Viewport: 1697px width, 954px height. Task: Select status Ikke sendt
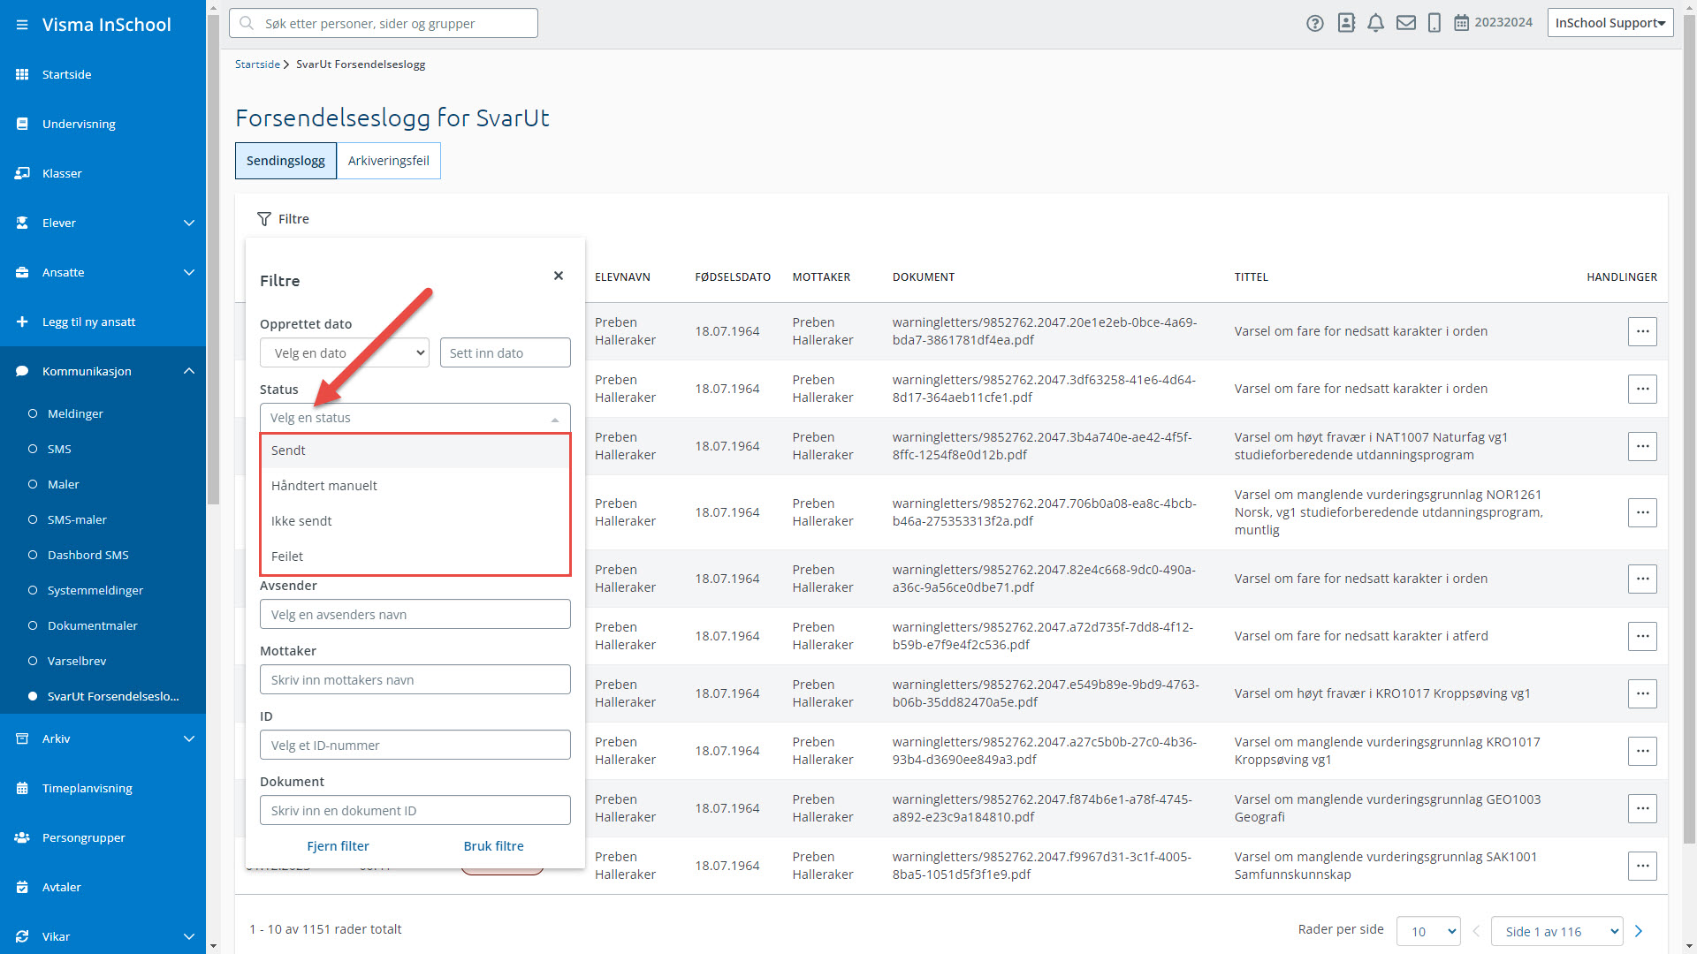415,521
